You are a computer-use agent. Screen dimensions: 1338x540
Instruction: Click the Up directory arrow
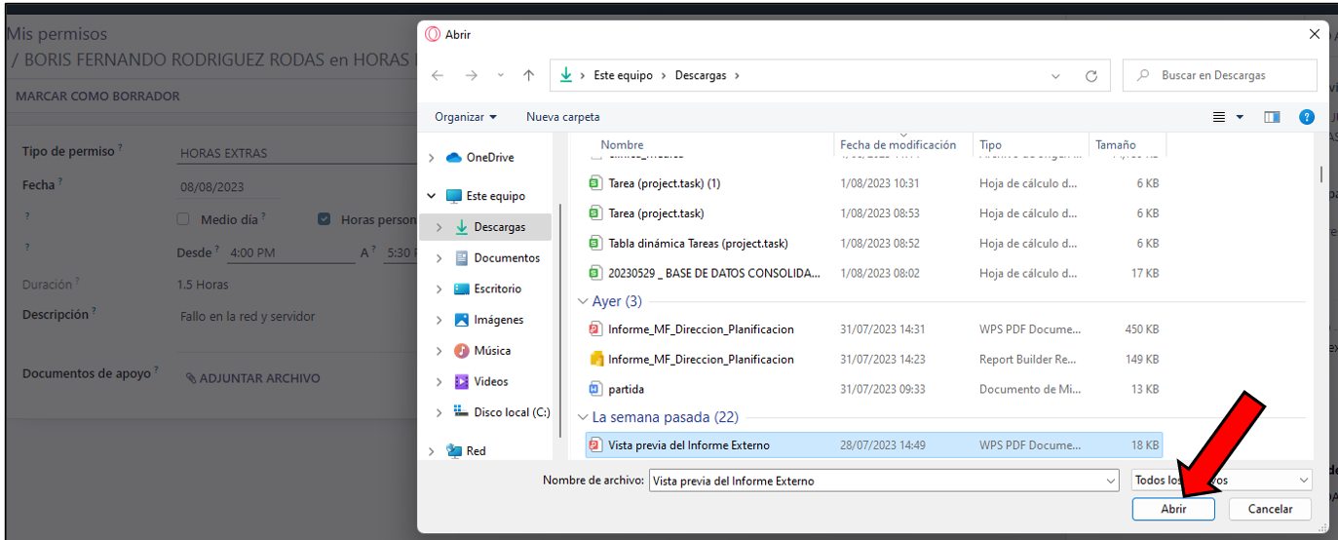pyautogui.click(x=528, y=76)
